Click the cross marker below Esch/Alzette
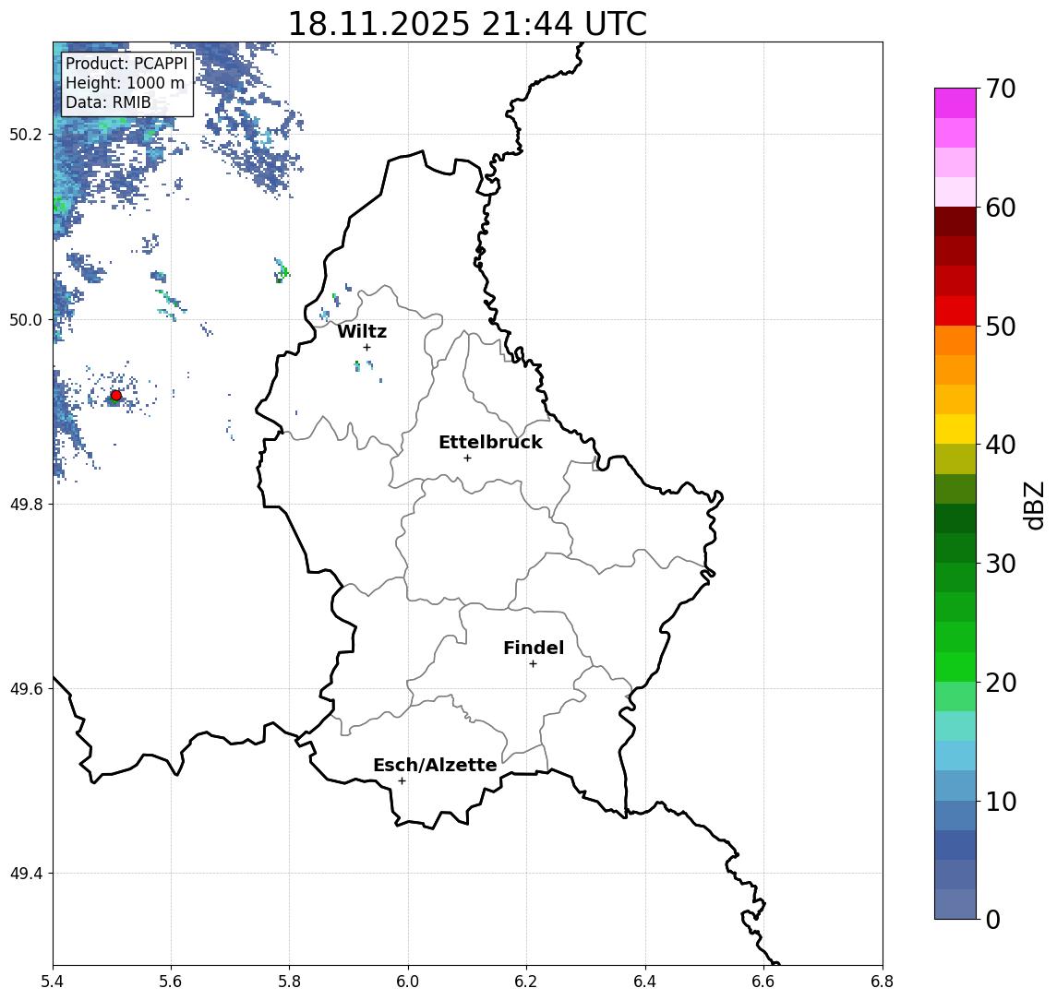 pyautogui.click(x=402, y=781)
